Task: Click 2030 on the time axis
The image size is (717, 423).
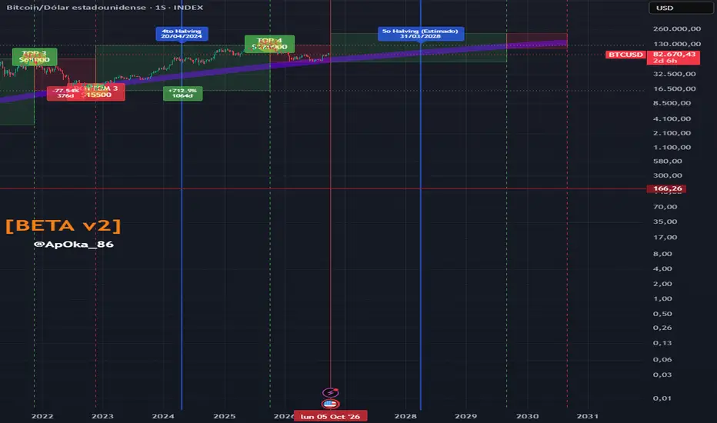Action: point(527,416)
